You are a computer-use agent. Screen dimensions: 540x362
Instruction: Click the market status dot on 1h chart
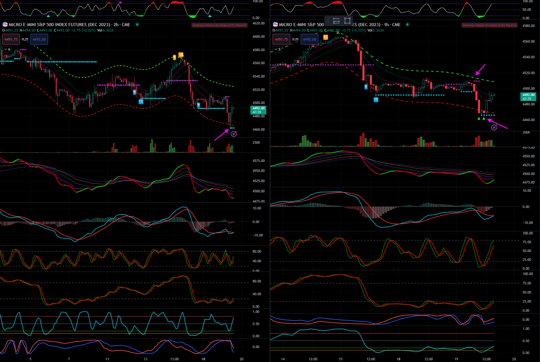click(407, 24)
